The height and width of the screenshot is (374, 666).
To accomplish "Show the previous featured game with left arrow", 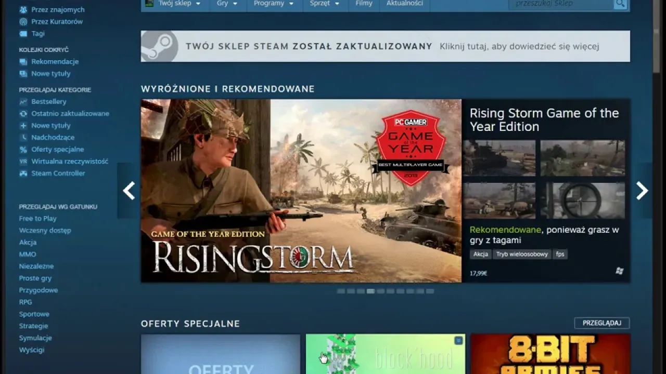I will click(129, 191).
